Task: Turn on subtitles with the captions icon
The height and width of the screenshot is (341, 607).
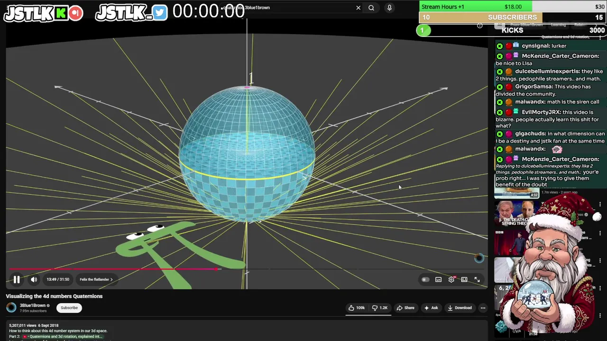Action: (x=439, y=279)
